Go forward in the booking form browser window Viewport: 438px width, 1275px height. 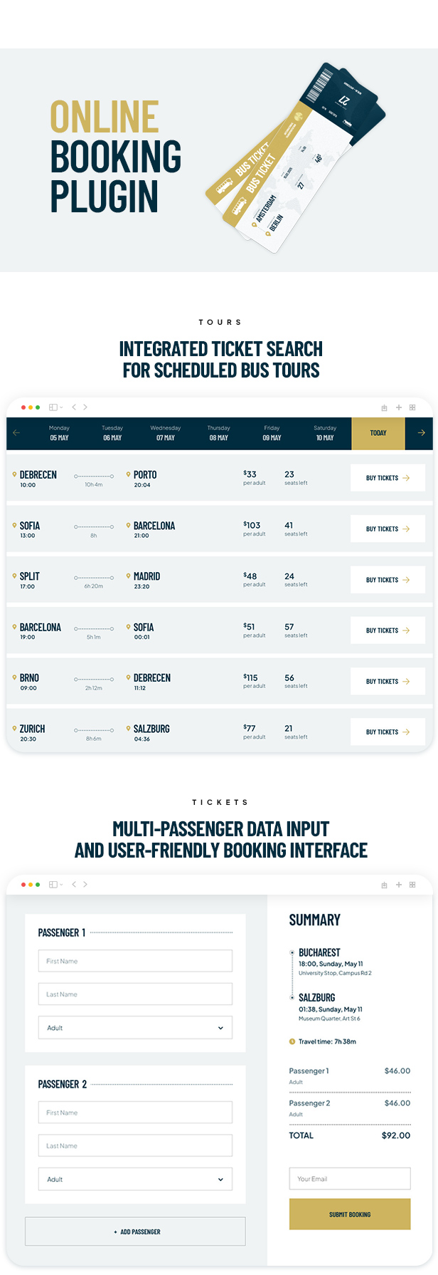85,884
